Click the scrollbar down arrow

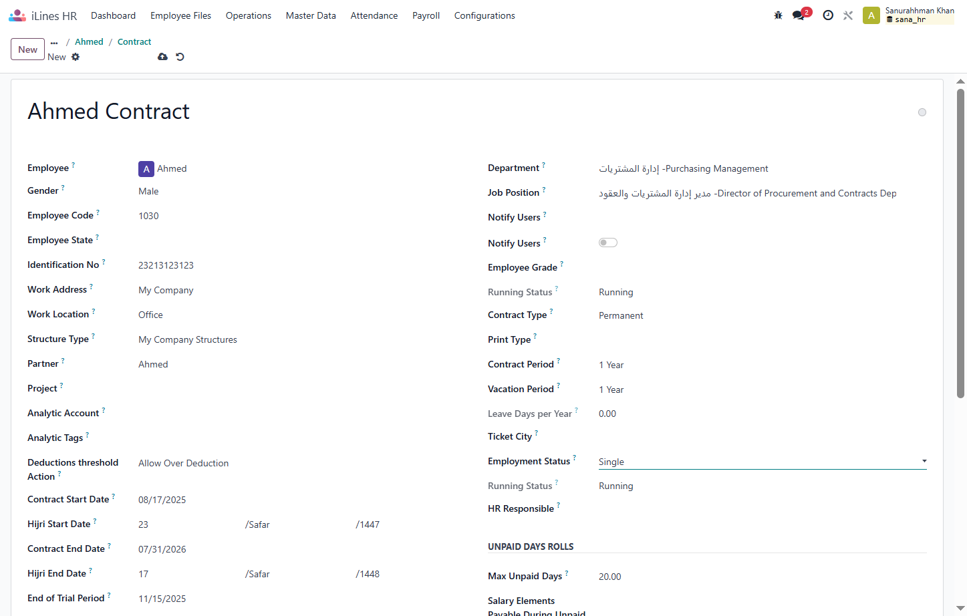pos(961,609)
